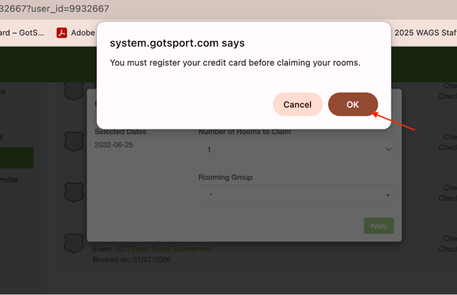The width and height of the screenshot is (457, 295).
Task: Open the Profile item in left sidebar
Action: tap(9, 180)
